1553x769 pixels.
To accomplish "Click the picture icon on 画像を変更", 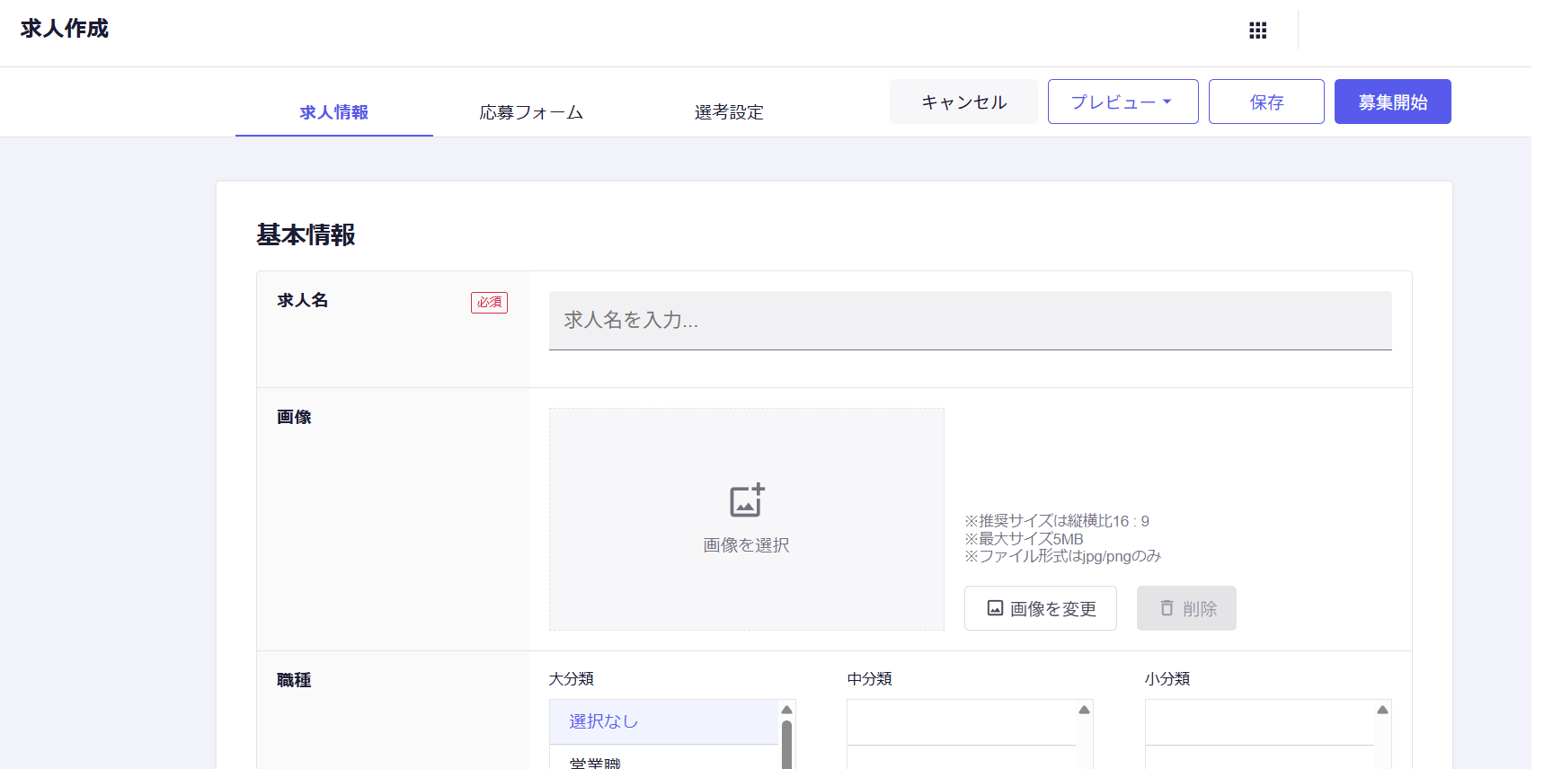I will tap(995, 608).
